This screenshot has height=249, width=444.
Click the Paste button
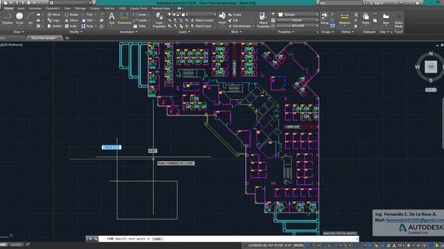coord(366,19)
